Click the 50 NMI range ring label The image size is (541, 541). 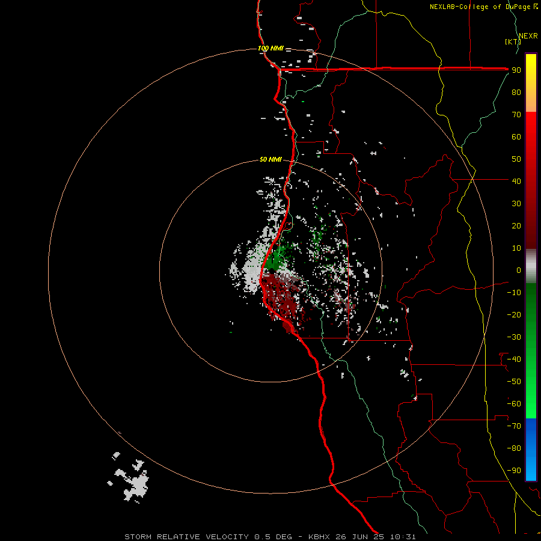(270, 159)
